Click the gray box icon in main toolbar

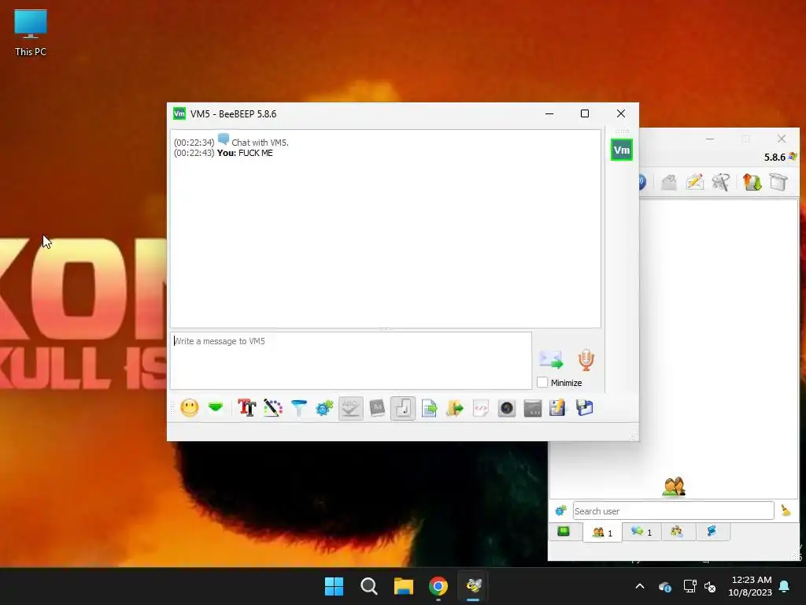click(x=778, y=182)
